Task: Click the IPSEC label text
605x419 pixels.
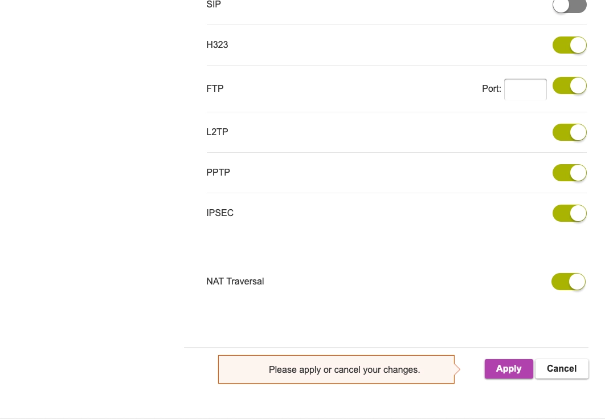Action: pyautogui.click(x=220, y=213)
